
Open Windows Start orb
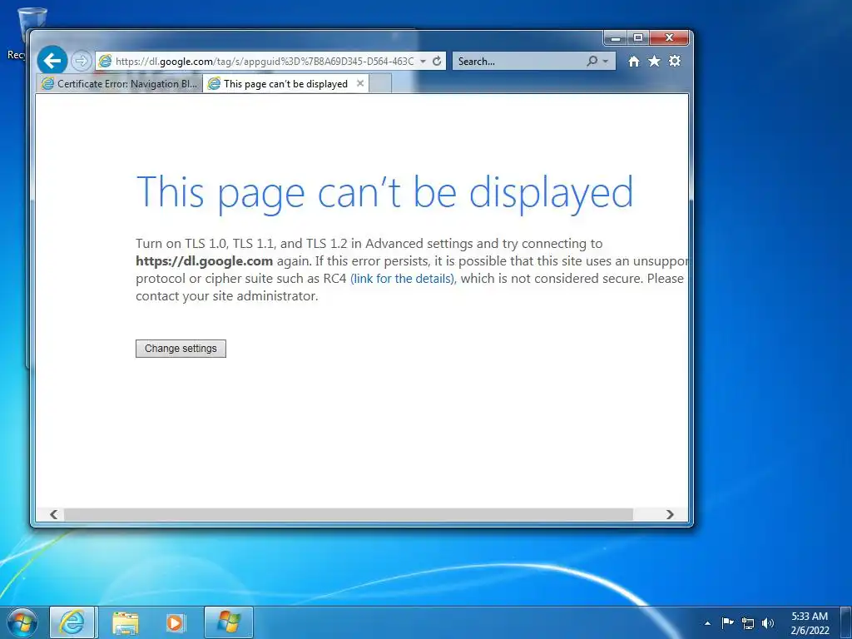coord(22,622)
